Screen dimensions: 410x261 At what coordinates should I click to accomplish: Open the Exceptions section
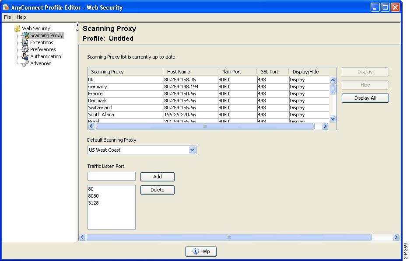click(x=42, y=42)
